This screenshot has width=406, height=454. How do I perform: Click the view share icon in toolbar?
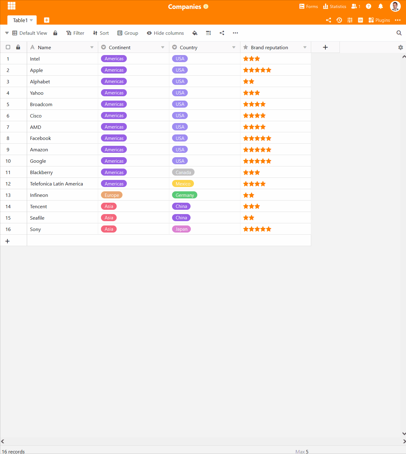[222, 33]
